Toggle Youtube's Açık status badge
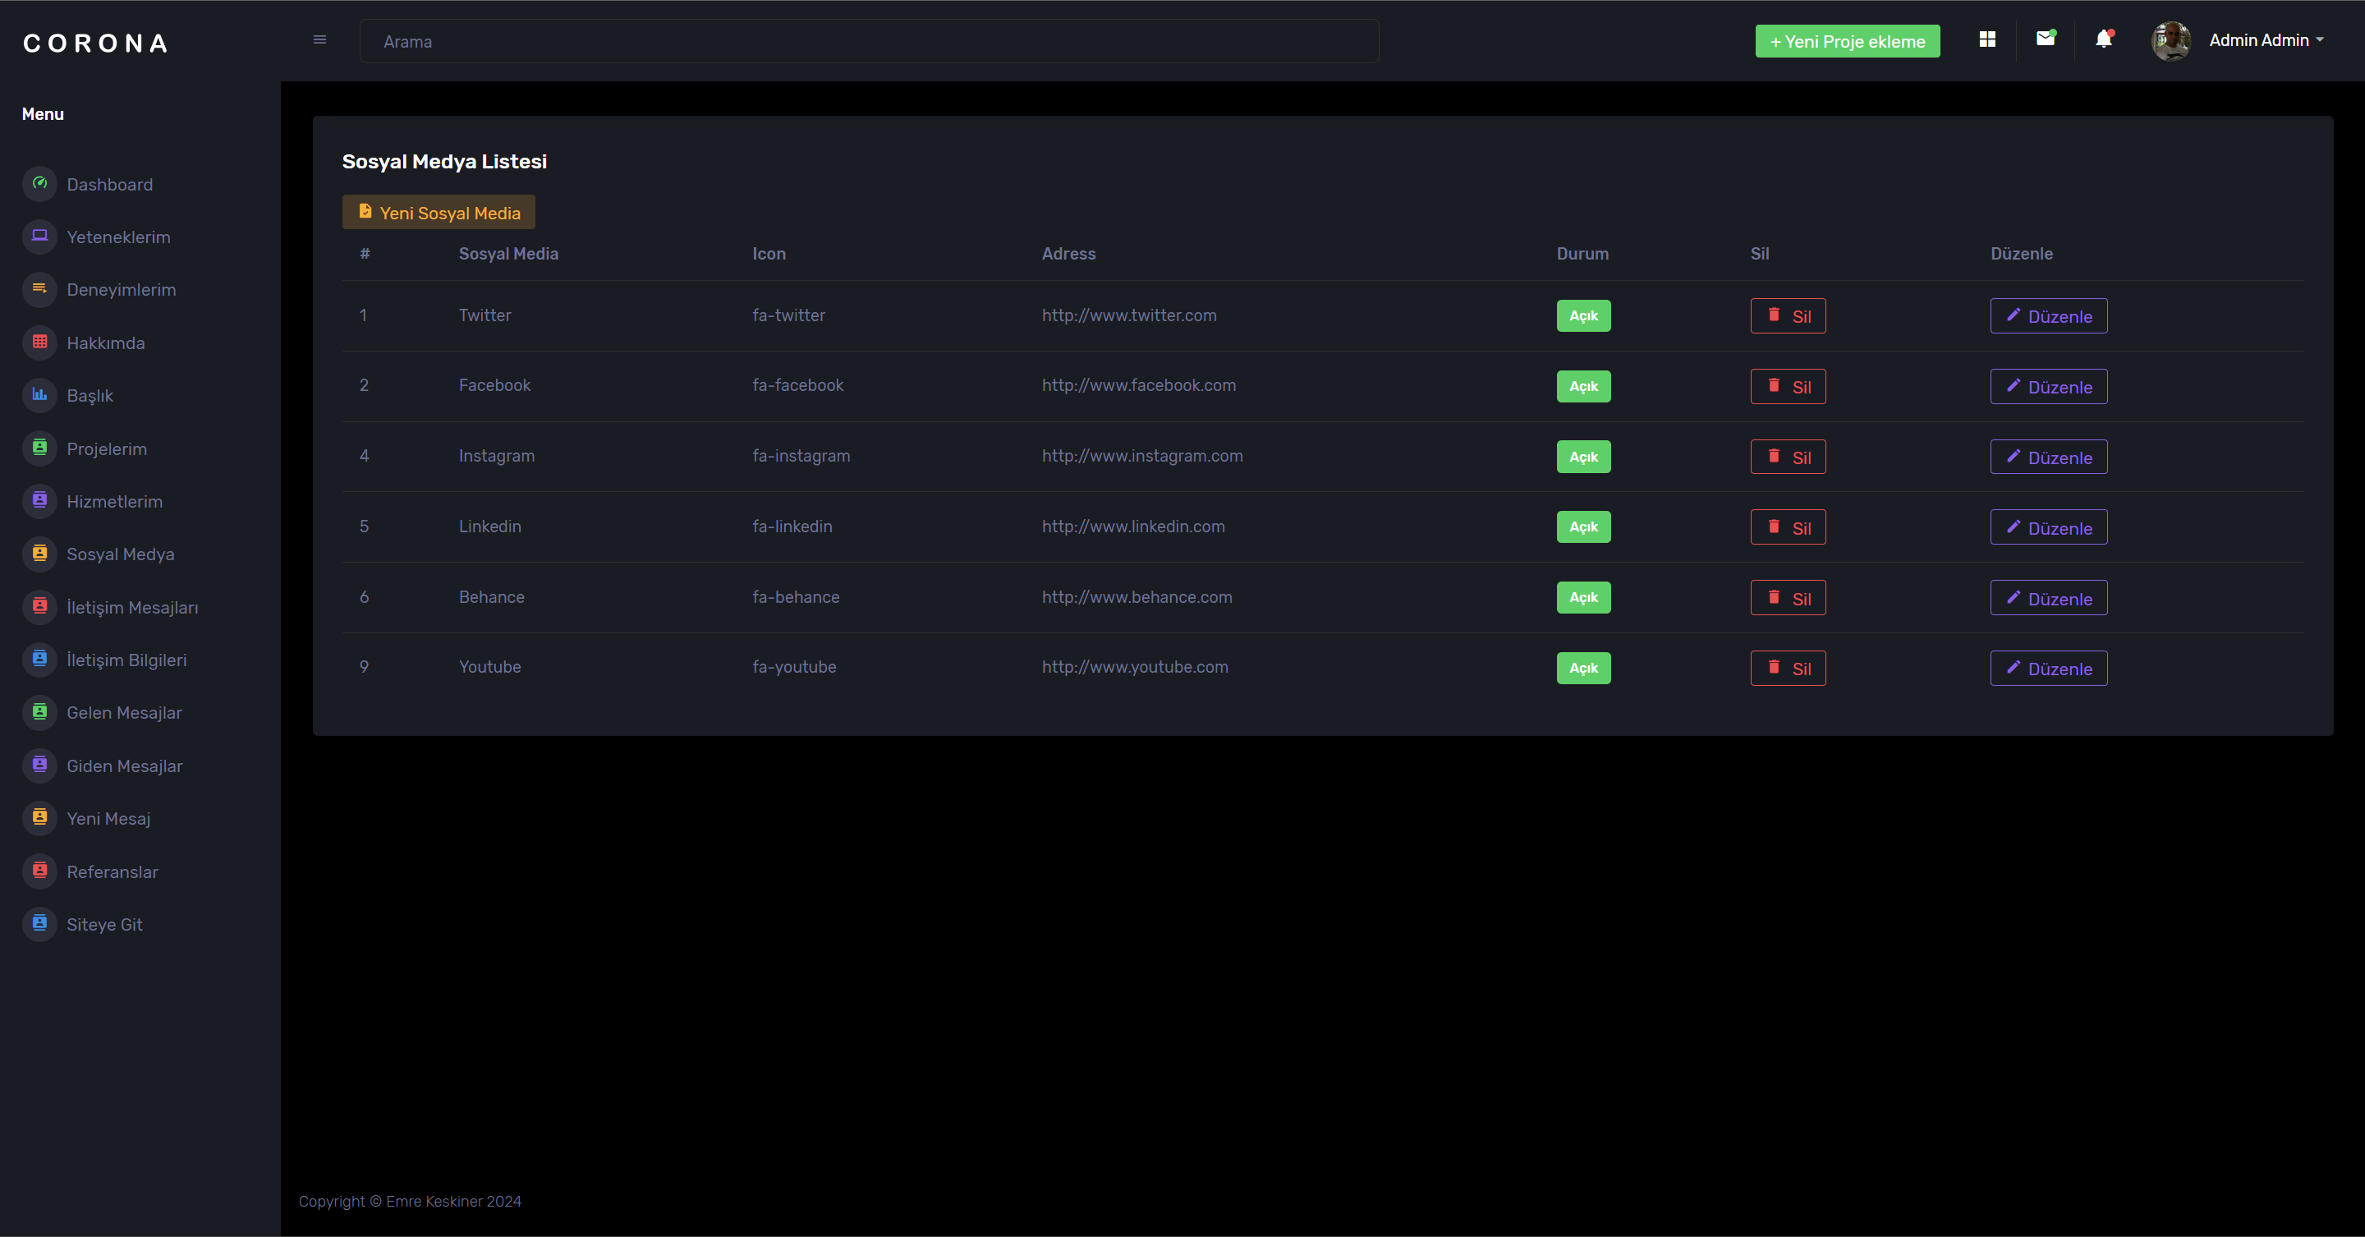2365x1237 pixels. tap(1582, 668)
